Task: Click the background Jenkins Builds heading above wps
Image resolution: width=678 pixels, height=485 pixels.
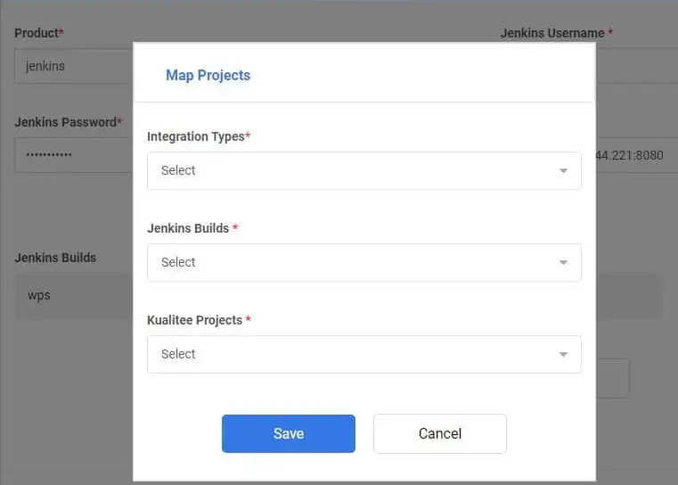Action: (55, 258)
